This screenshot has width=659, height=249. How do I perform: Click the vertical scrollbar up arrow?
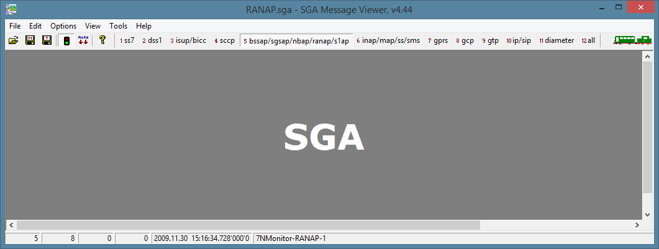tap(648, 57)
